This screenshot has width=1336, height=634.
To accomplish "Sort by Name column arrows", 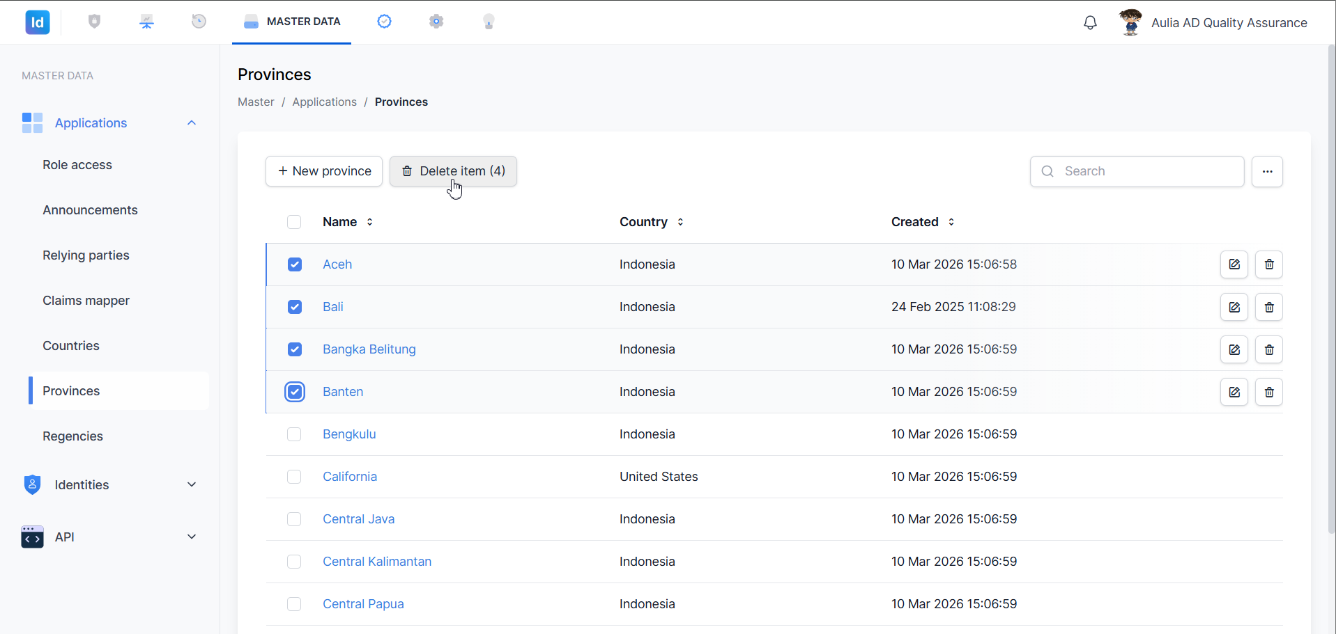I will [x=369, y=222].
